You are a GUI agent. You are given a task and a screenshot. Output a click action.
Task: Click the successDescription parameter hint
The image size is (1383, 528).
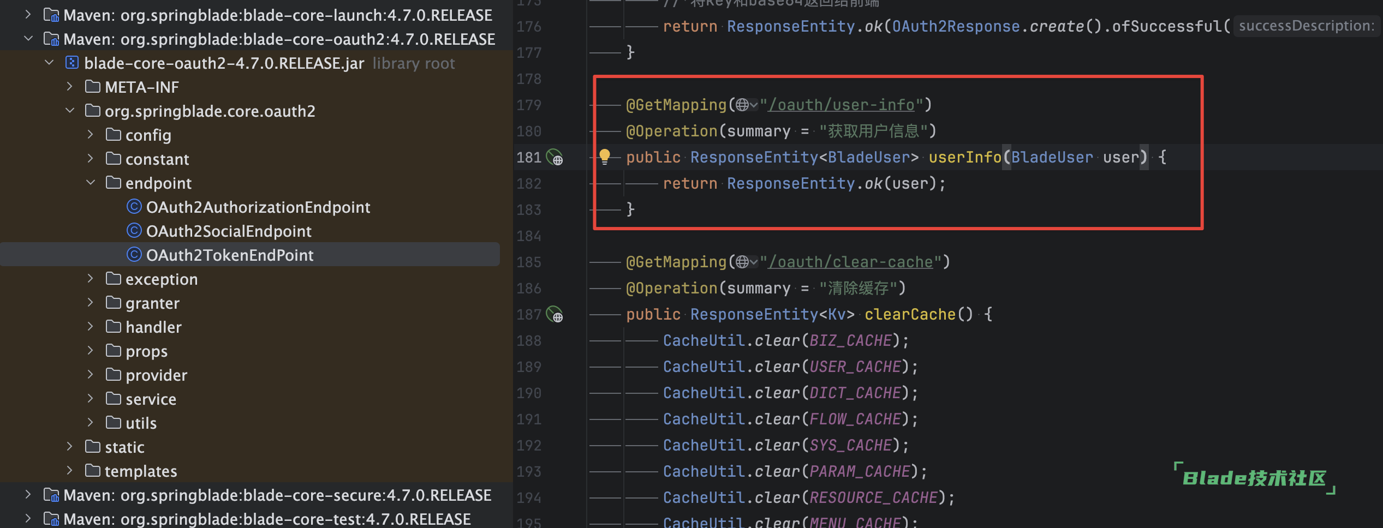coord(1305,26)
